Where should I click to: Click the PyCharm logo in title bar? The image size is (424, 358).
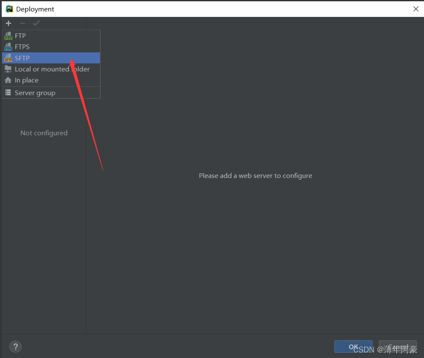[9, 9]
